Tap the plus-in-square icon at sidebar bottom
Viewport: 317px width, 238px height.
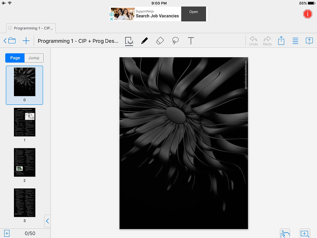tap(7, 233)
